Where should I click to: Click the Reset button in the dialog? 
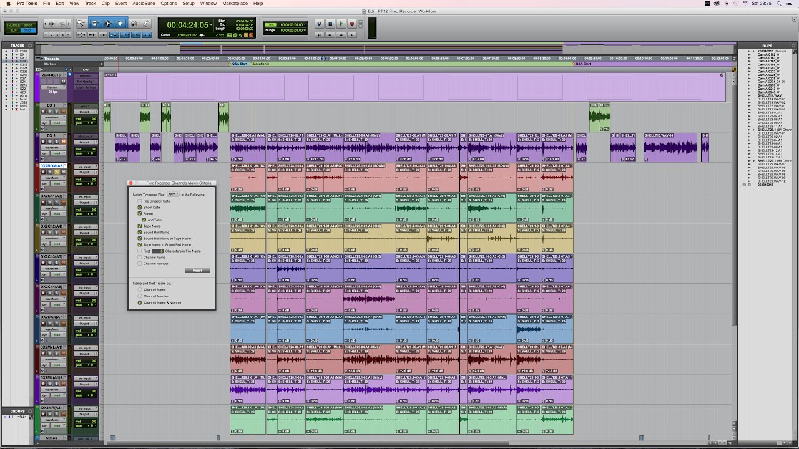click(x=197, y=271)
